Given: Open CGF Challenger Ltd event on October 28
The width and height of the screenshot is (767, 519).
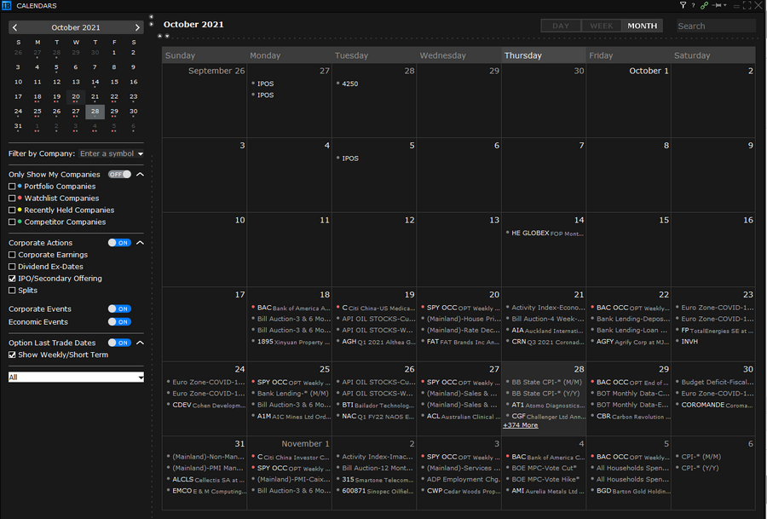Looking at the screenshot, I should point(548,416).
